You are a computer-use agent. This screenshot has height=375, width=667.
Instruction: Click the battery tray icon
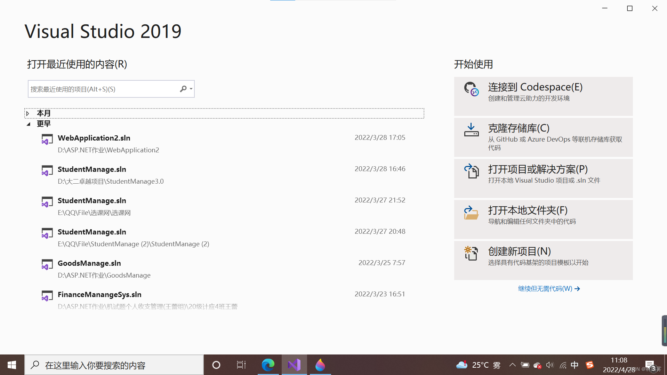coord(525,365)
